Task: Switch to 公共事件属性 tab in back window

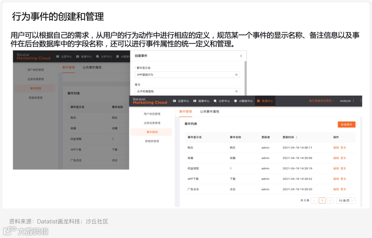Action: (92, 67)
